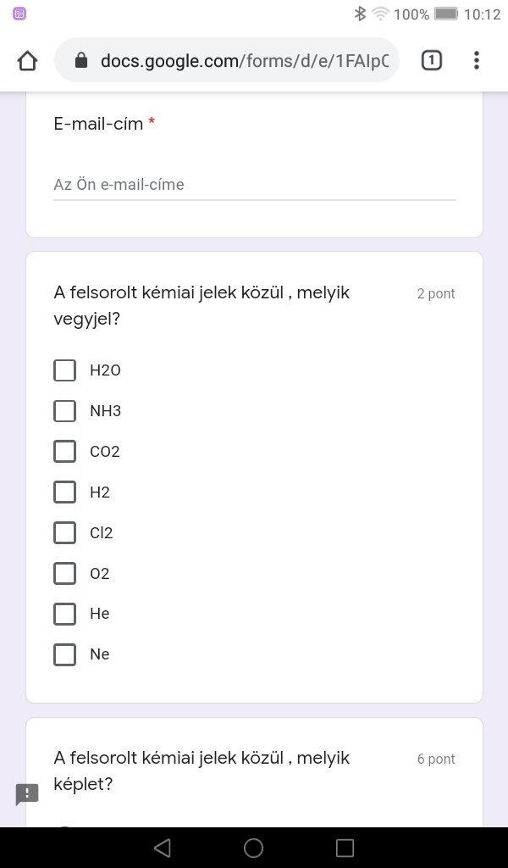Enable the H2 checkbox
The image size is (508, 868).
click(65, 492)
